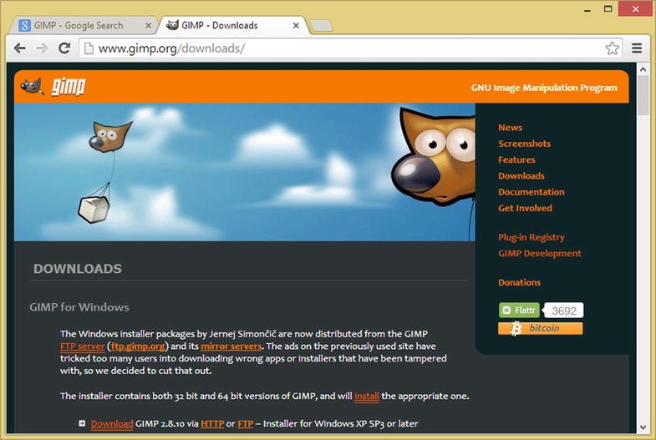The width and height of the screenshot is (656, 440).
Task: Click Downloads in the sidebar menu
Action: [x=521, y=175]
